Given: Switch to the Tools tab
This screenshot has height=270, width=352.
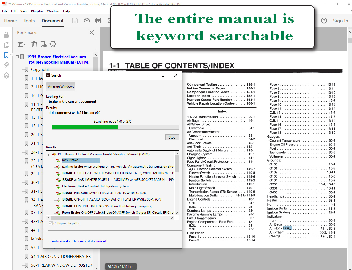Looking at the screenshot, I should 29,21.
